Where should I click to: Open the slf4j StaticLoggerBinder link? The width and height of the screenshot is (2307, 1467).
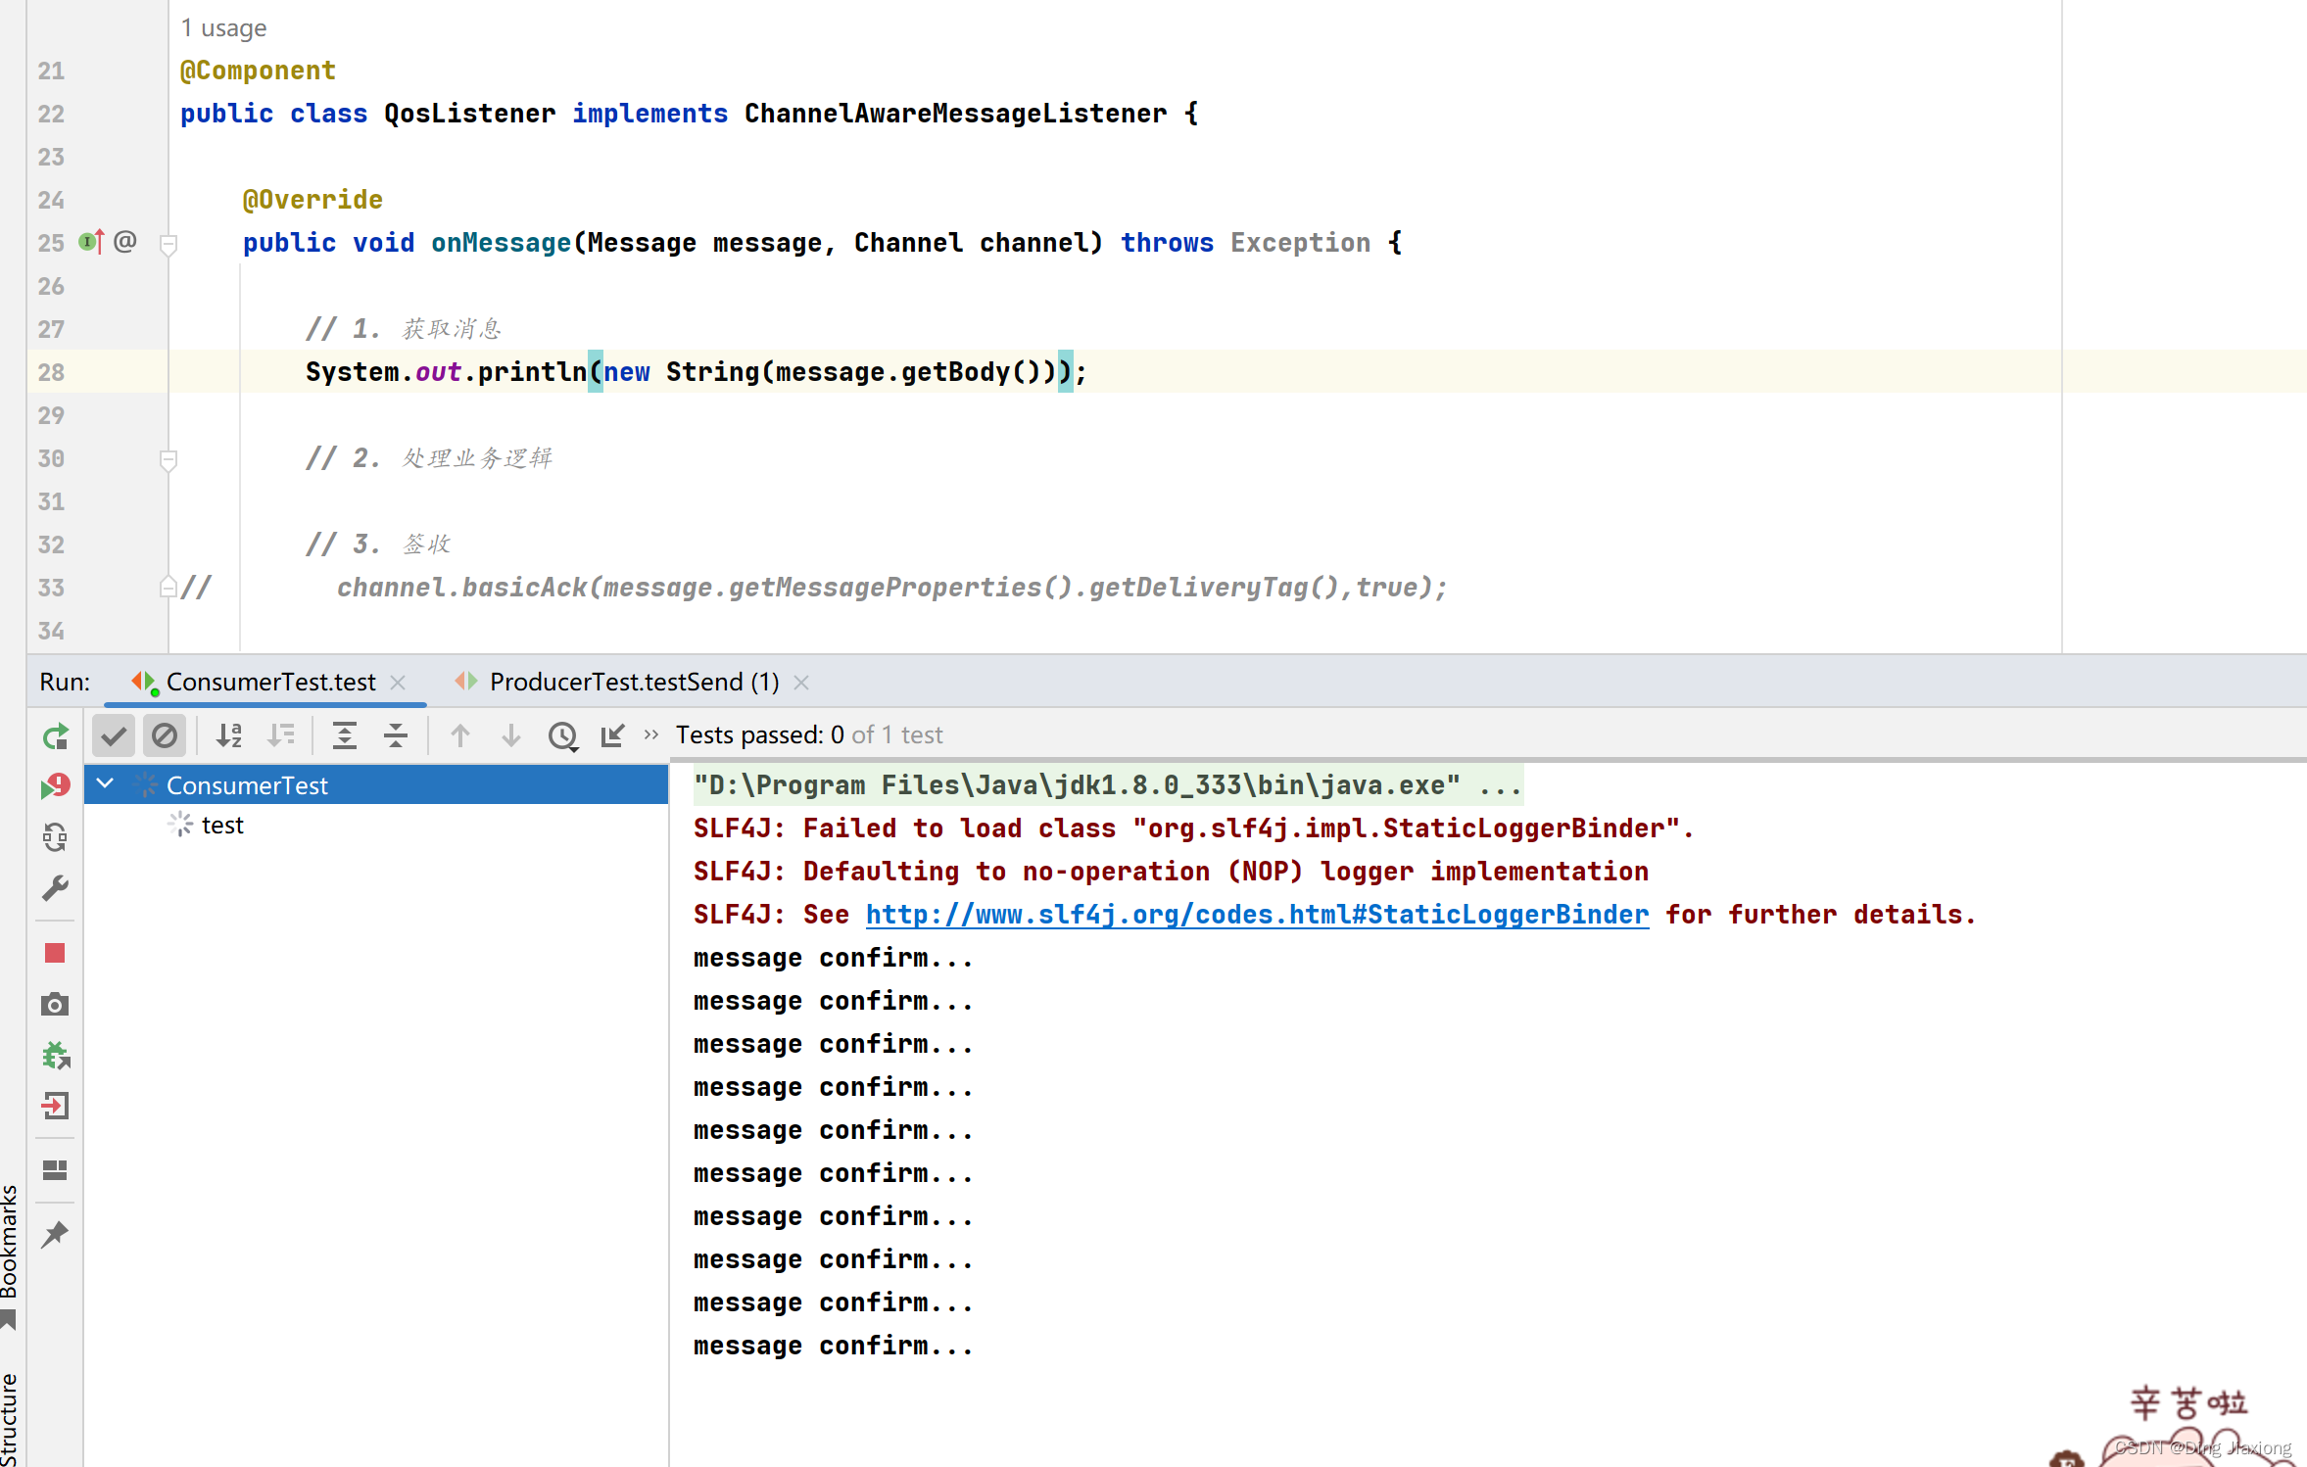click(1257, 915)
